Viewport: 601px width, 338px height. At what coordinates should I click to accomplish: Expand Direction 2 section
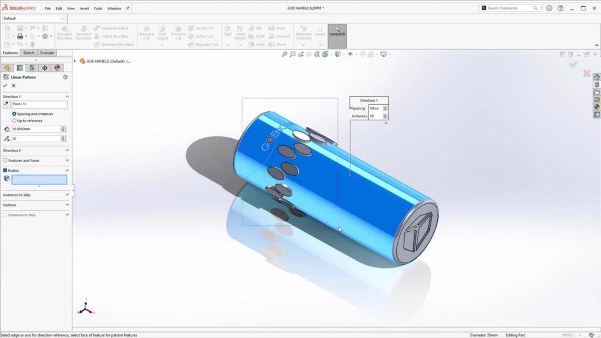pos(67,150)
